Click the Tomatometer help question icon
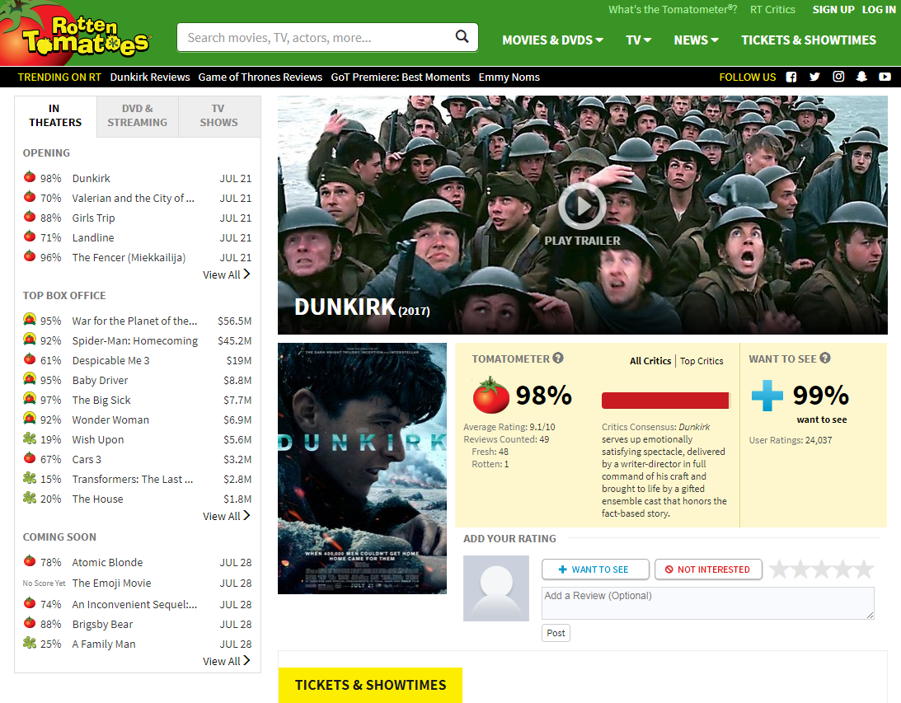The height and width of the screenshot is (703, 901). (x=558, y=359)
